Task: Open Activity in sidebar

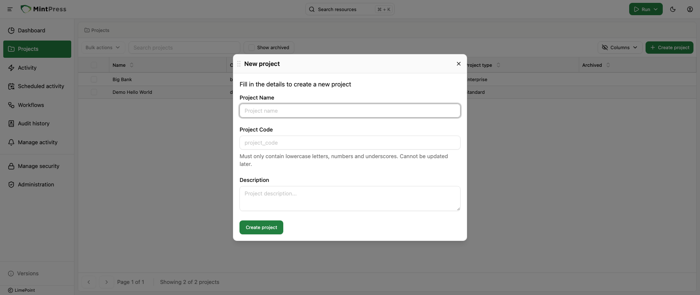Action: click(37, 68)
